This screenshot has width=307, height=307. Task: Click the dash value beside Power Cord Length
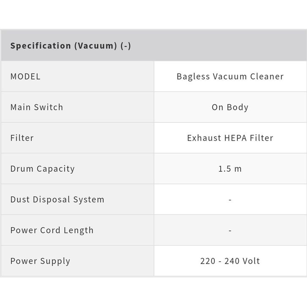coord(230,230)
